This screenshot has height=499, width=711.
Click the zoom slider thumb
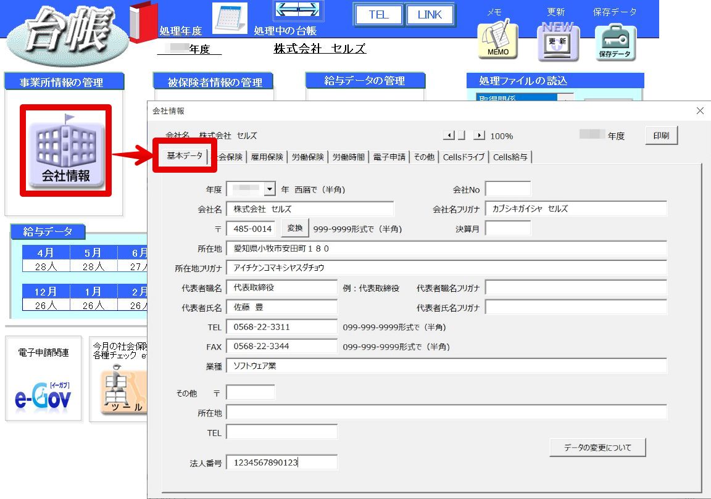(x=461, y=136)
